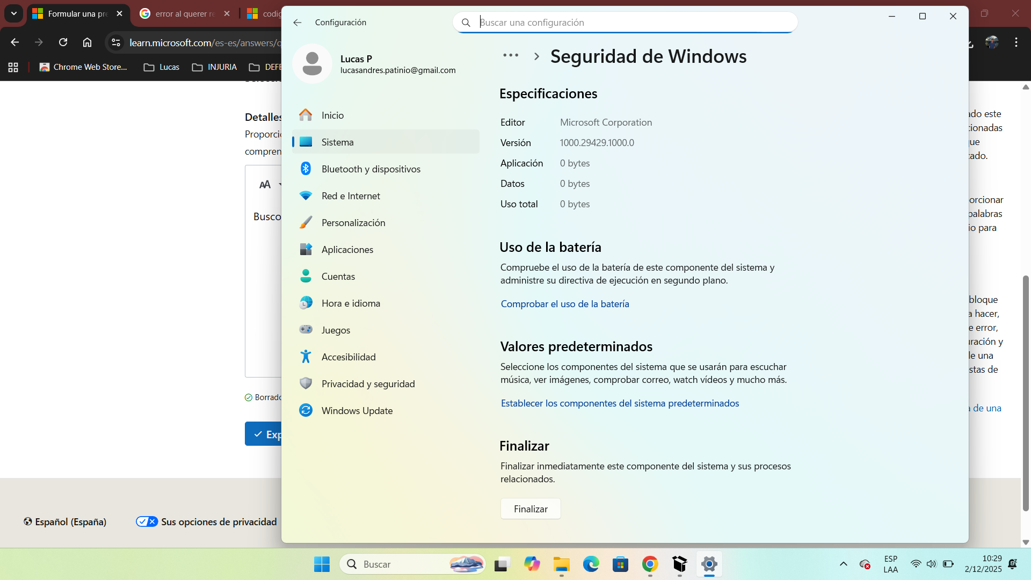Click the Lucas P profile avatar
1031x580 pixels.
point(312,64)
